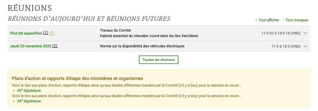The height and width of the screenshot is (111, 318).
Task: Open the Plus tôt aujourd'hui meeting link
Action: tap(26, 33)
